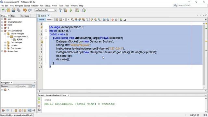This screenshot has height=117, width=208.
Task: Collapse the JavaApplication15 project node
Action: 2,31
